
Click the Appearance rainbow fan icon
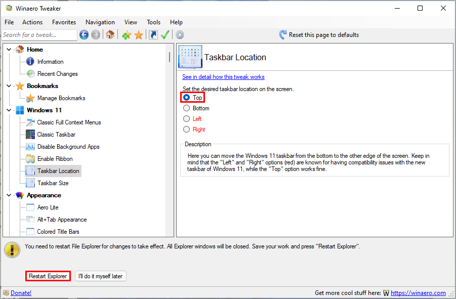20,195
